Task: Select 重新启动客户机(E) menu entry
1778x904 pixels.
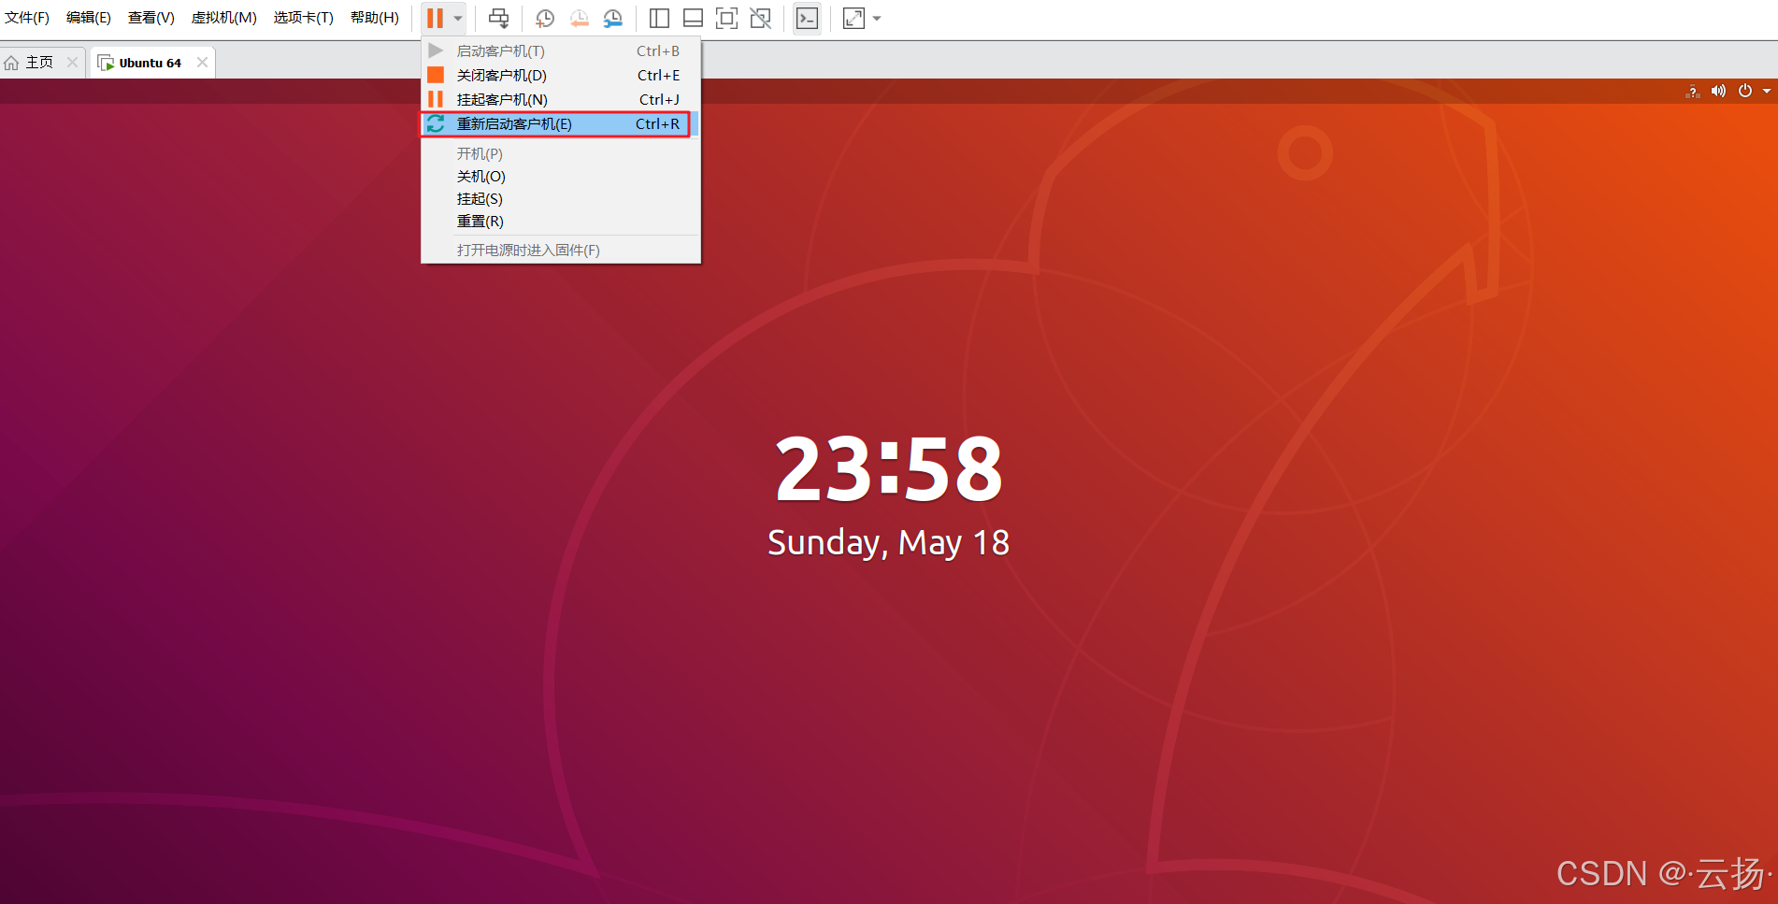Action: tap(560, 123)
